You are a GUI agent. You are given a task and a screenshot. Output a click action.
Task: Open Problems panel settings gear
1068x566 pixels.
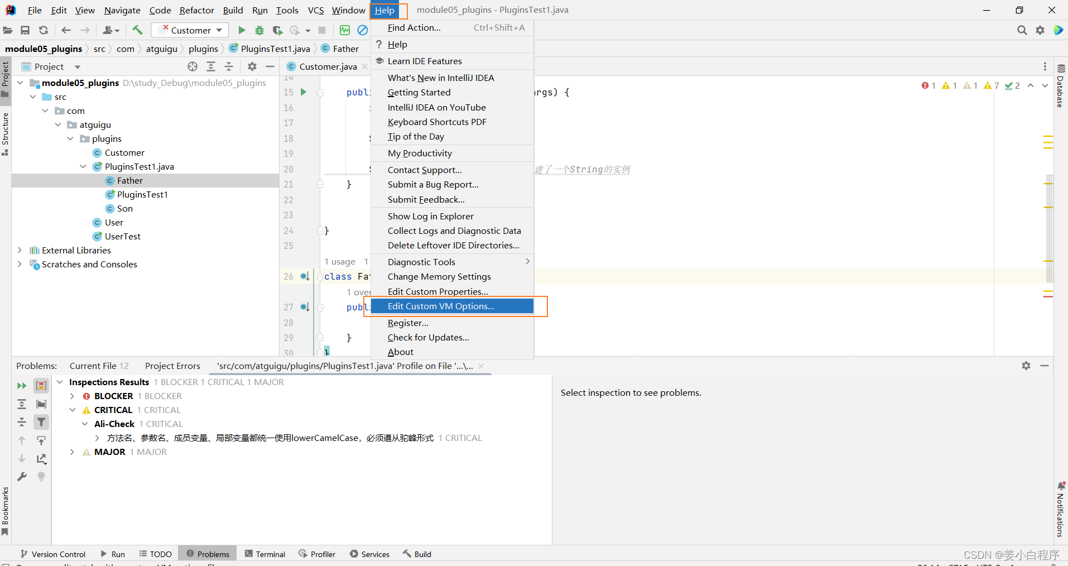pyautogui.click(x=1026, y=366)
